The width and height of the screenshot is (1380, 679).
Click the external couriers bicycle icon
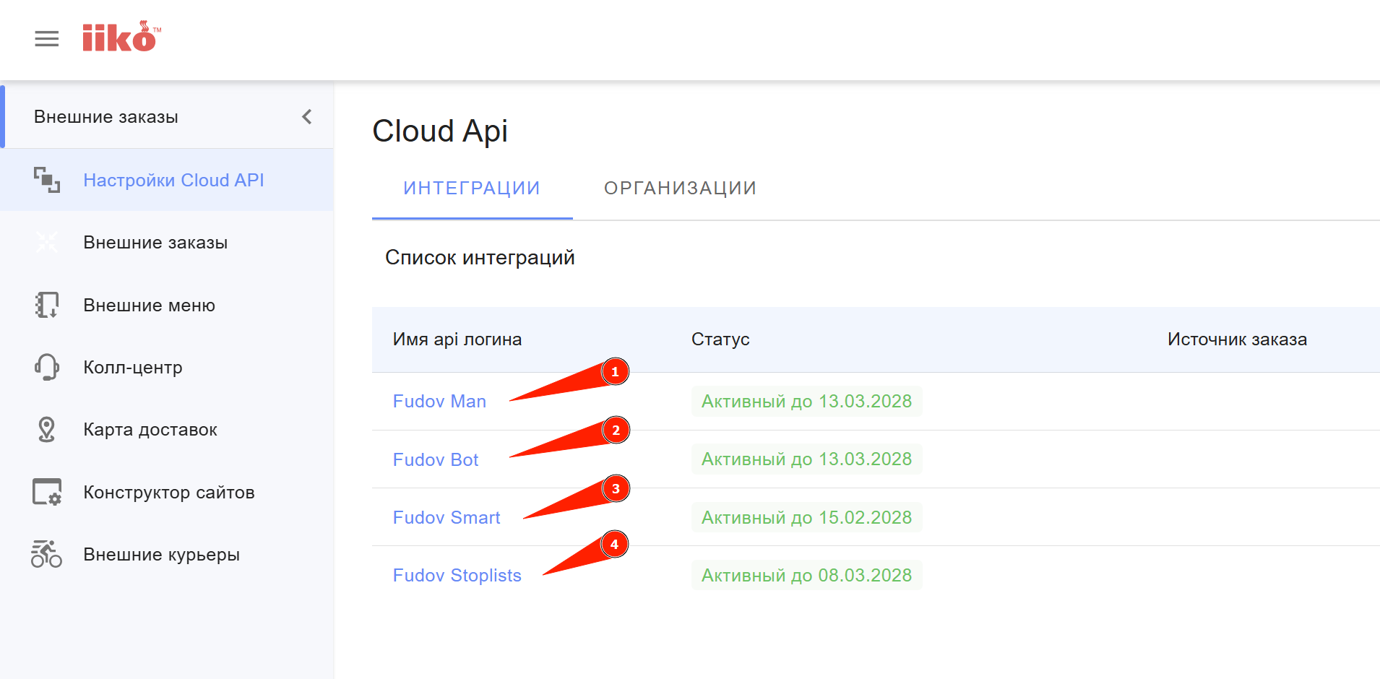point(47,555)
